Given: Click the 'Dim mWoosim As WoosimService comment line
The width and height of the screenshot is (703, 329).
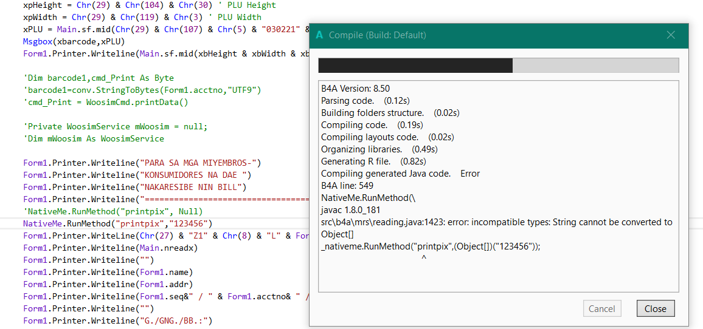Looking at the screenshot, I should (x=94, y=138).
